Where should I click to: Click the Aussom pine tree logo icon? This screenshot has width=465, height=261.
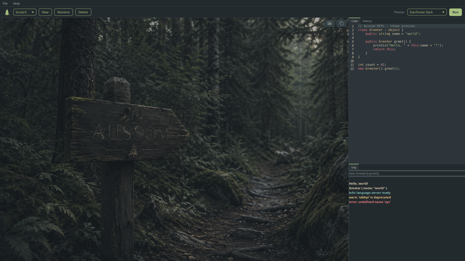coord(7,12)
